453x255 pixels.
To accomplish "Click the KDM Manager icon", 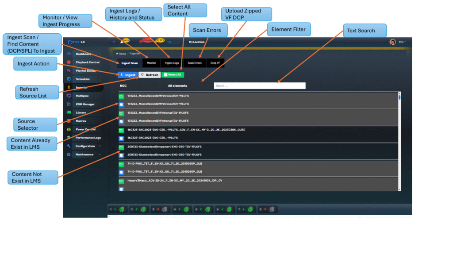I will 69,104.
